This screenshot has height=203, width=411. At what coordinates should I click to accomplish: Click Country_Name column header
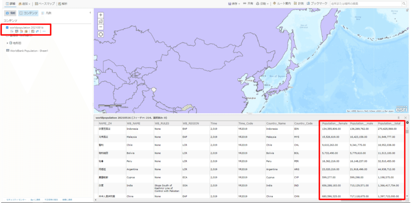click(279, 123)
